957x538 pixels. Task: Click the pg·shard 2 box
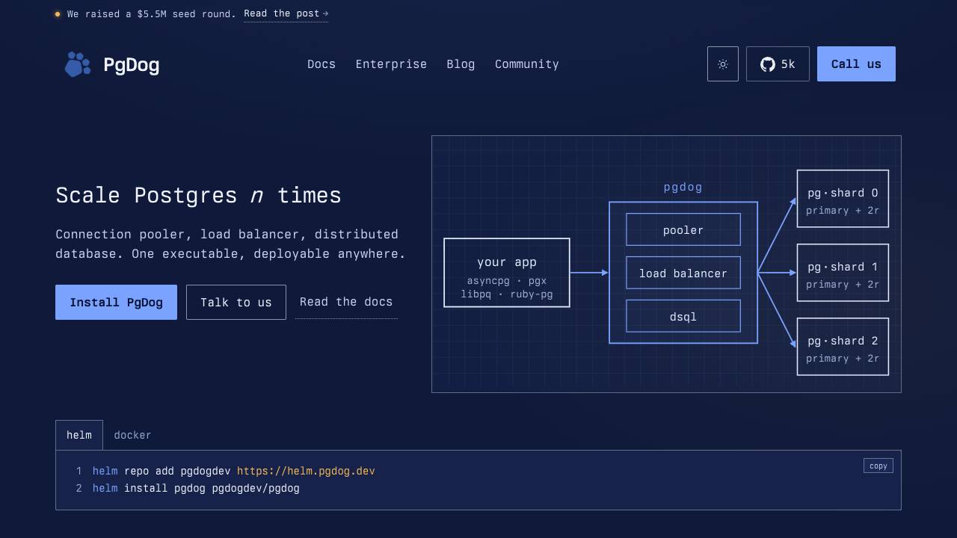(x=843, y=347)
